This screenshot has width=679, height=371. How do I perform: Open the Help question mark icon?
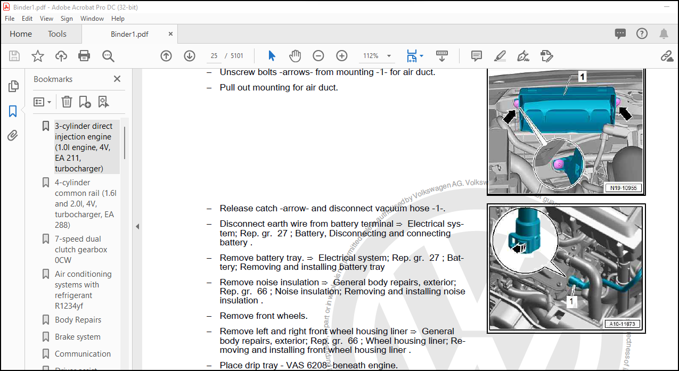[642, 34]
